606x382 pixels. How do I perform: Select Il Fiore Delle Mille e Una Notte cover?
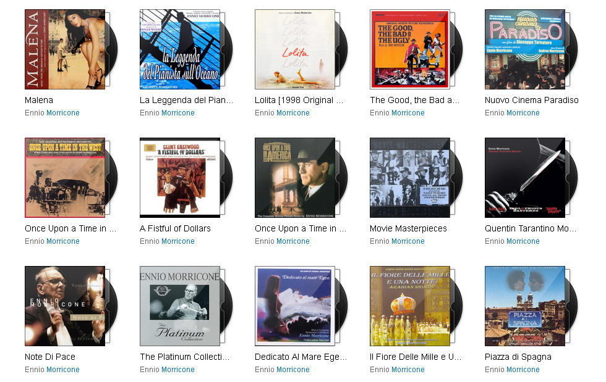[409, 306]
